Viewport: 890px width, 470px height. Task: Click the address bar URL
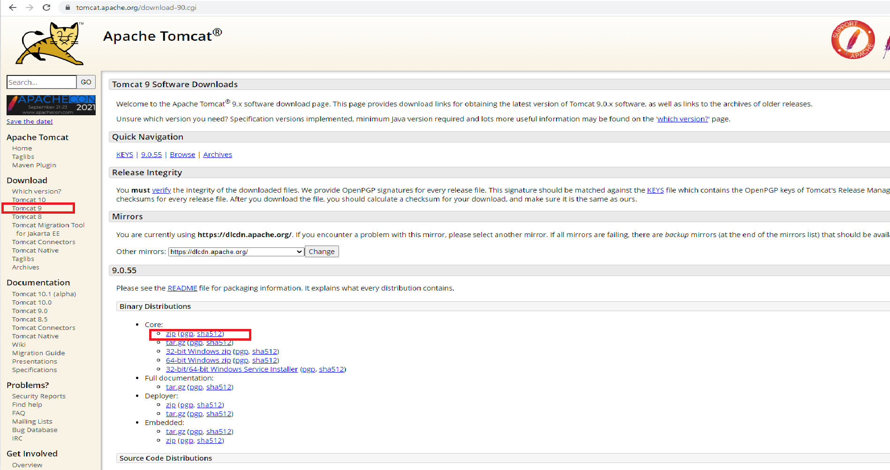coord(136,7)
